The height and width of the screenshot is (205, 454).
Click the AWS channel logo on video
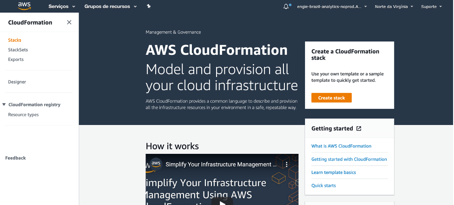(156, 164)
